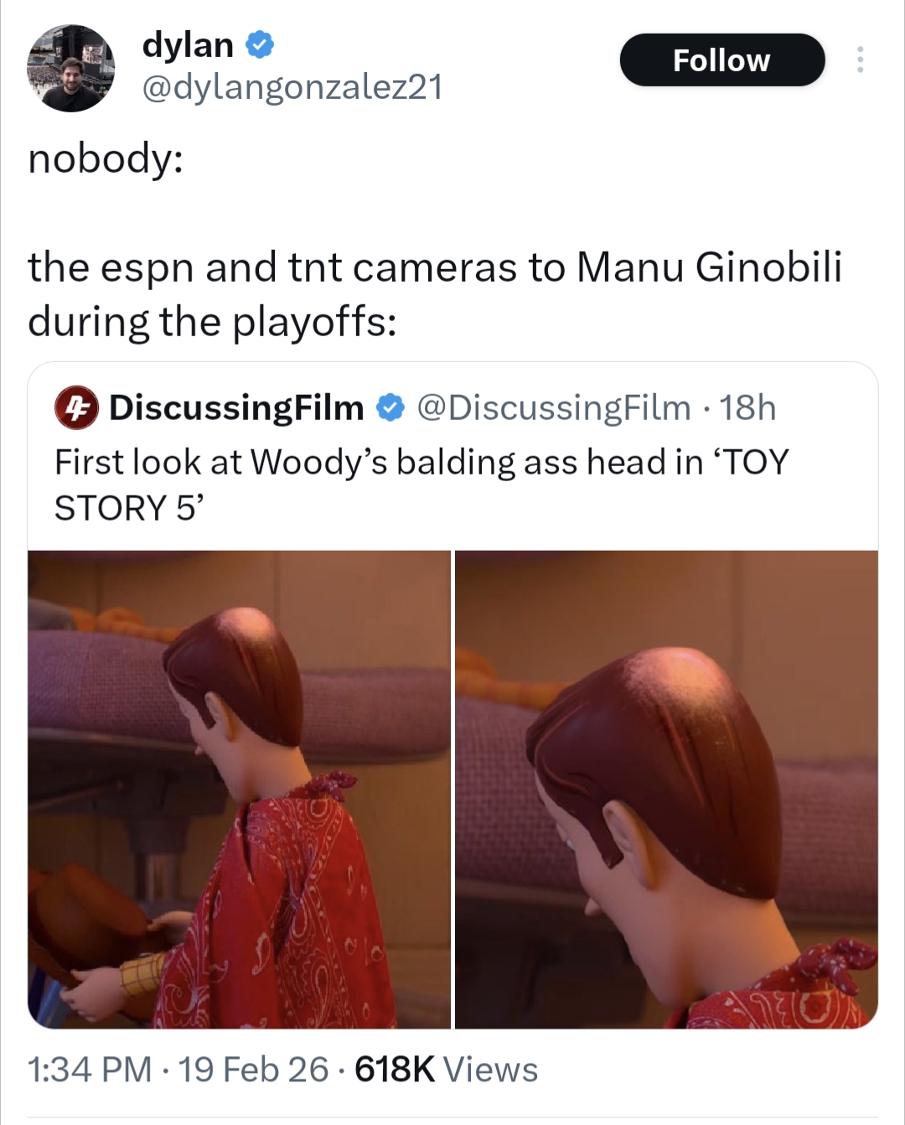Screen dimensions: 905x1125
Task: Open the DiscussingFilm logo avatar
Action: (x=76, y=408)
